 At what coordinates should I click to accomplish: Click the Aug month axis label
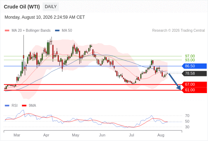tap(161, 135)
